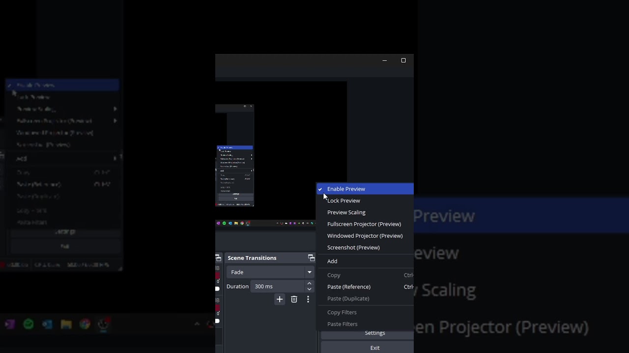The height and width of the screenshot is (353, 629).
Task: Increase transition duration with up arrow
Action: (309, 283)
